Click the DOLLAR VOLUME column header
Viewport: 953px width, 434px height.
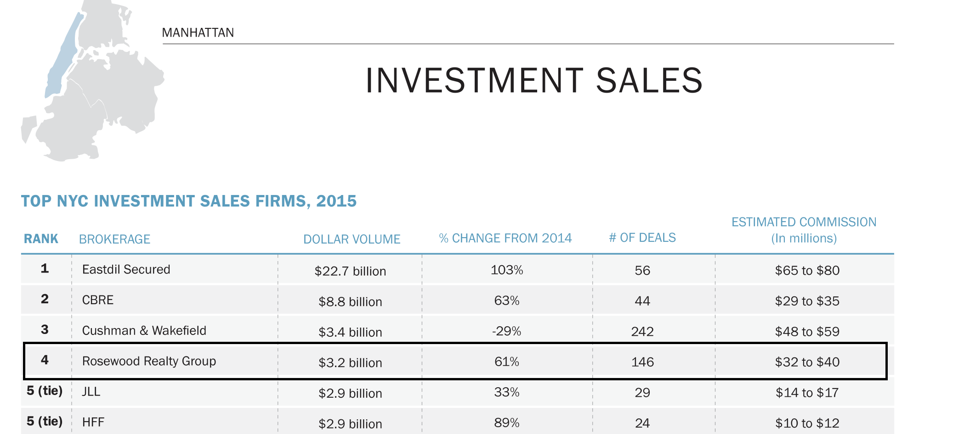coord(352,239)
